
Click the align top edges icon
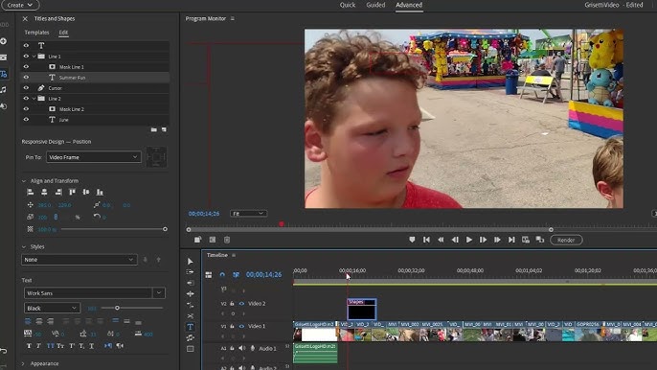coord(72,192)
